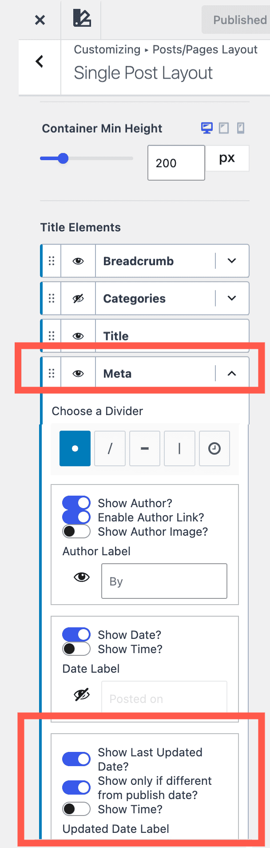The height and width of the screenshot is (848, 270).
Task: Click the Breadcrumb drag handle
Action: coord(52,261)
